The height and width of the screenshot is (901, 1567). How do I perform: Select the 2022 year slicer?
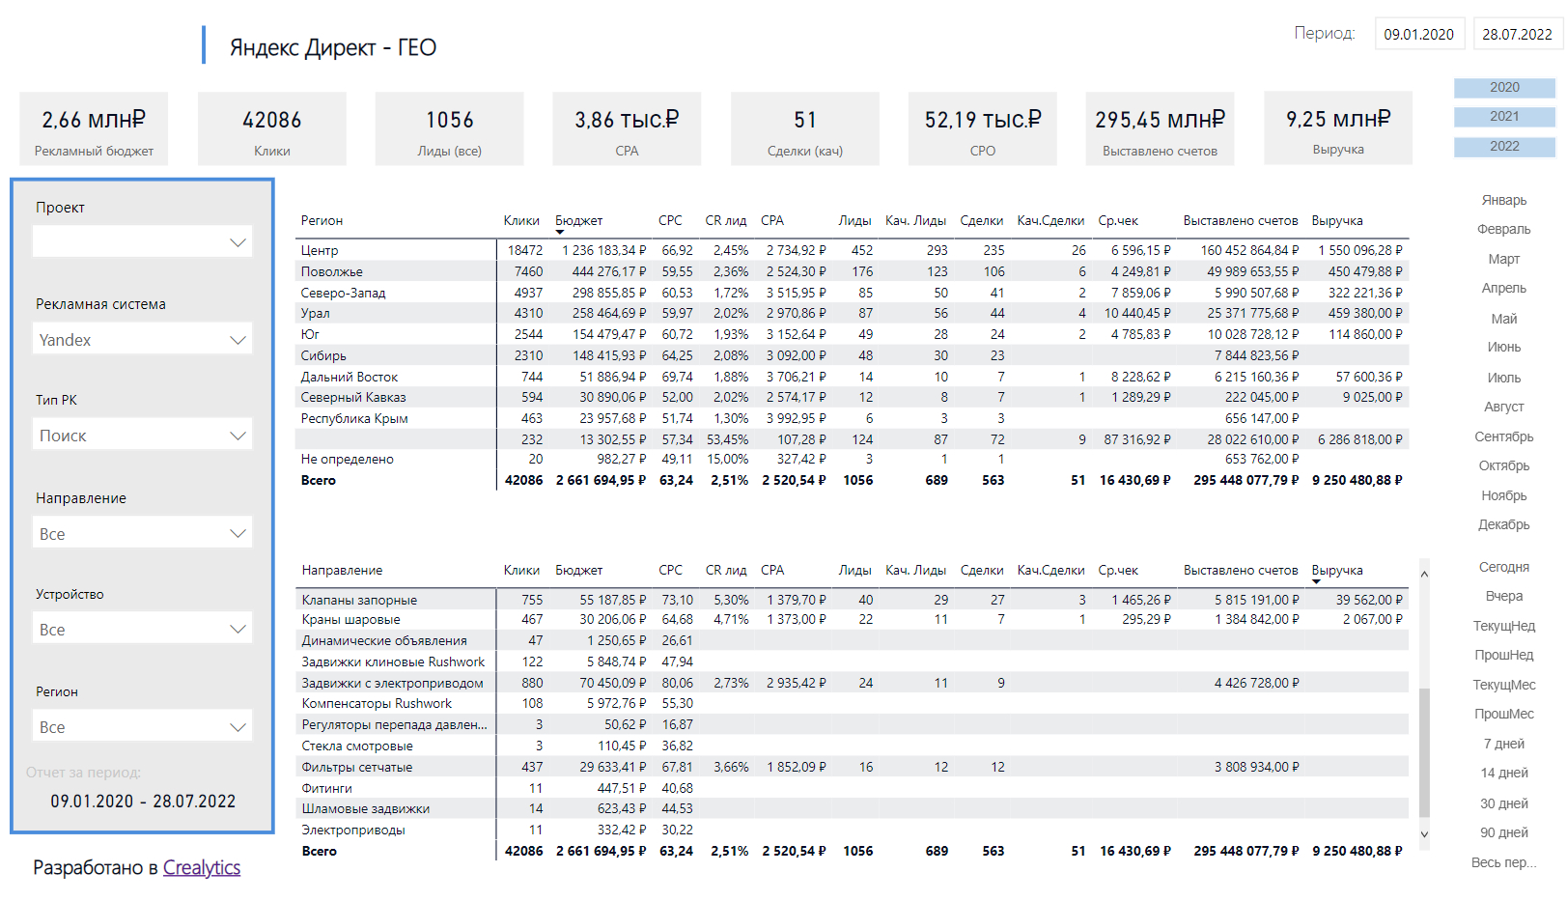(x=1504, y=147)
